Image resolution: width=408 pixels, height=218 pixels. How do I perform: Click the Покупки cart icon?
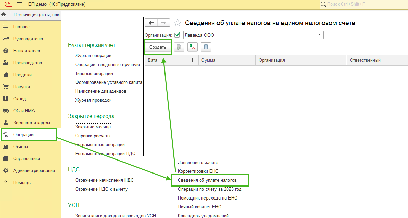pyautogui.click(x=6, y=87)
